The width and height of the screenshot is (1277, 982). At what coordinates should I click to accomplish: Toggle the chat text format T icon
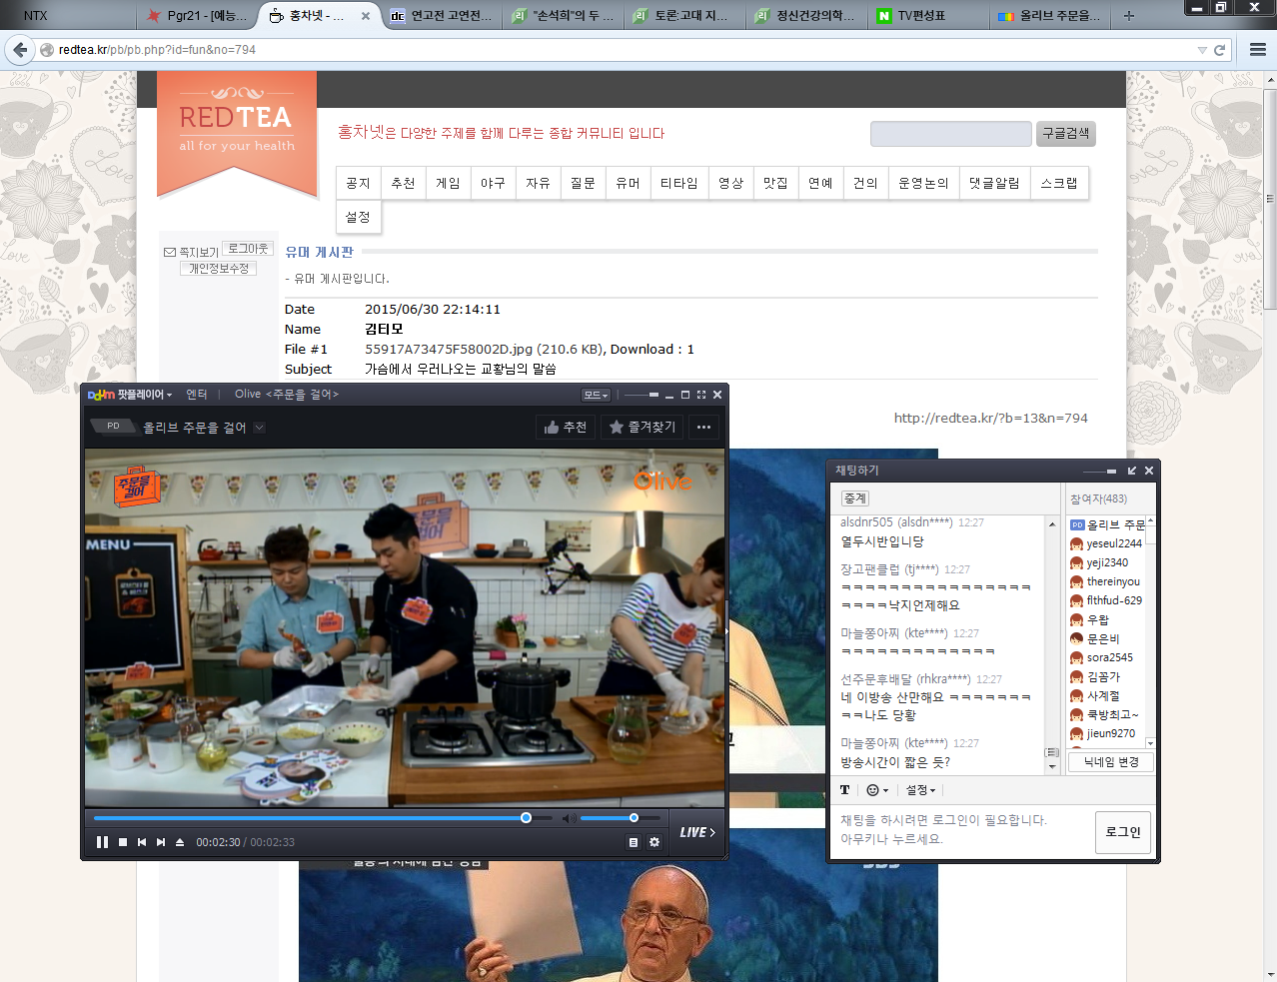[x=844, y=790]
